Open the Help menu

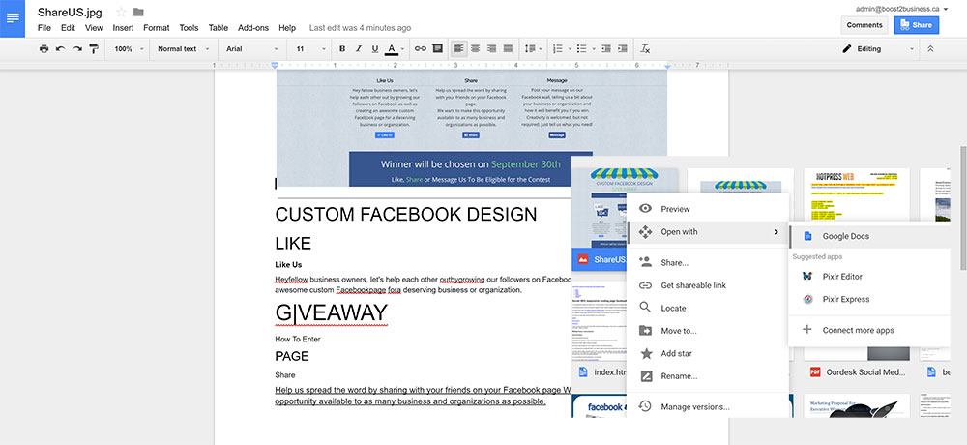pyautogui.click(x=287, y=28)
